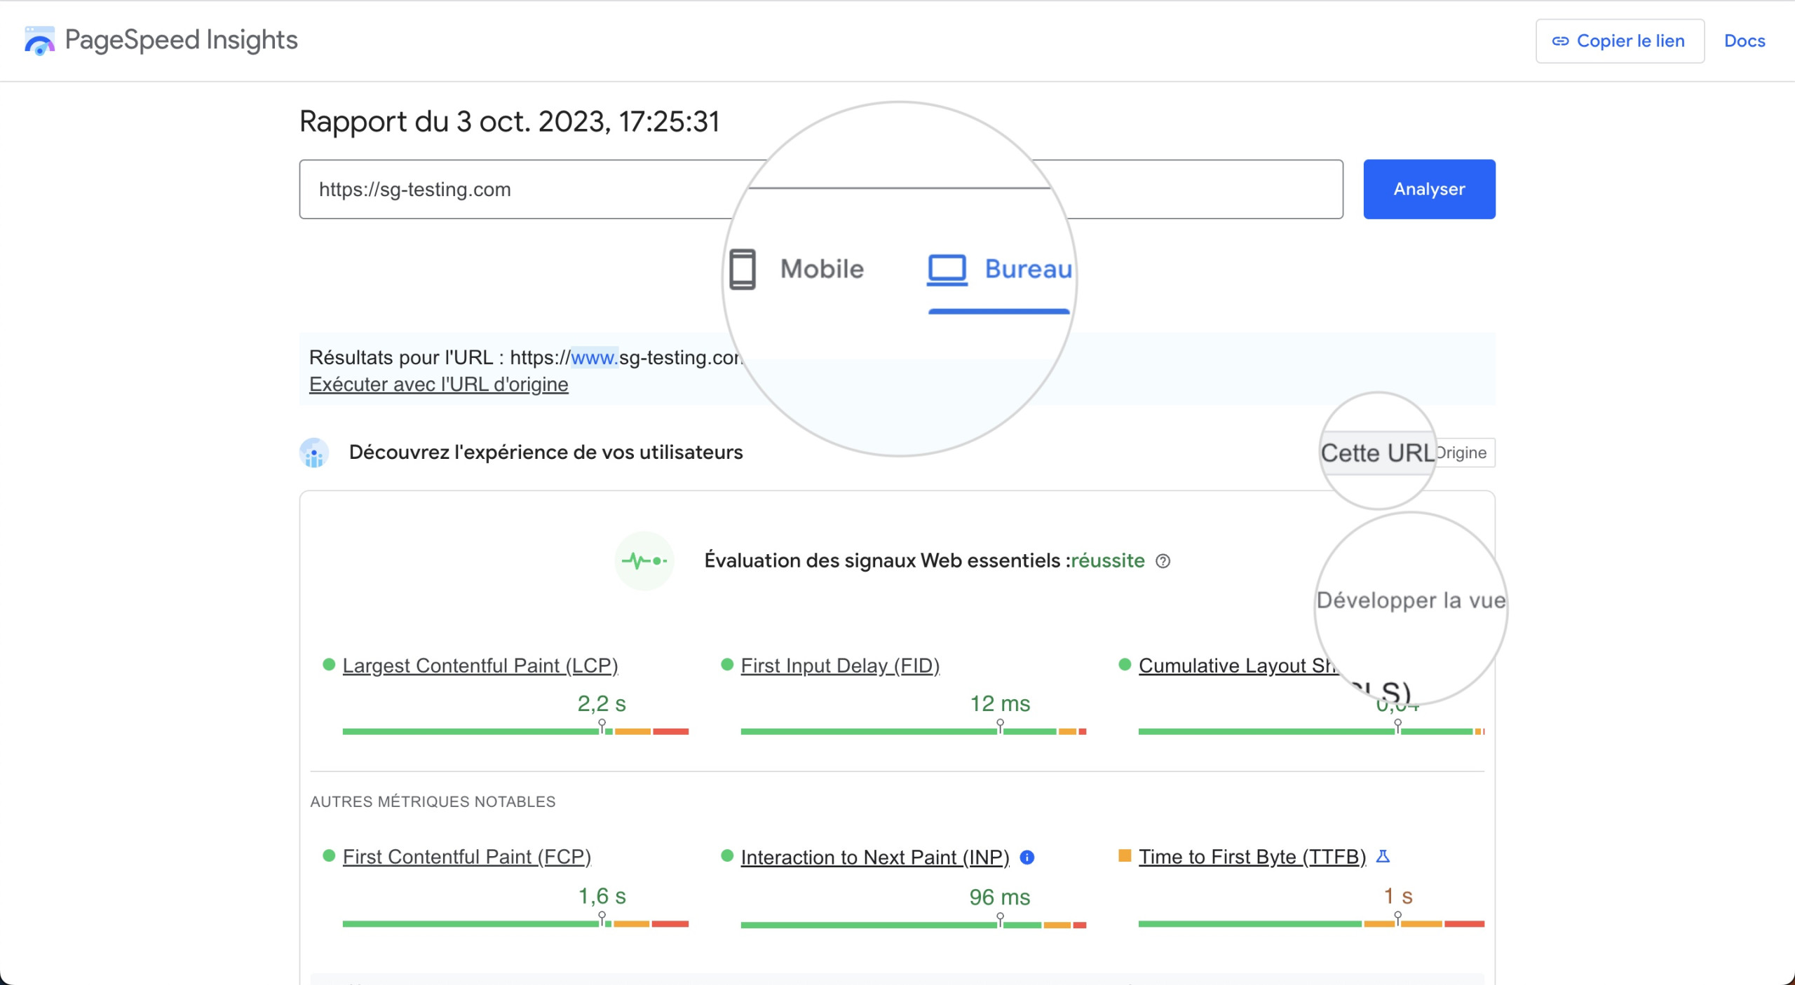Click Découvrez l'expérience de vos utilisateurs heading
Screen dimensions: 1795x985
click(546, 453)
